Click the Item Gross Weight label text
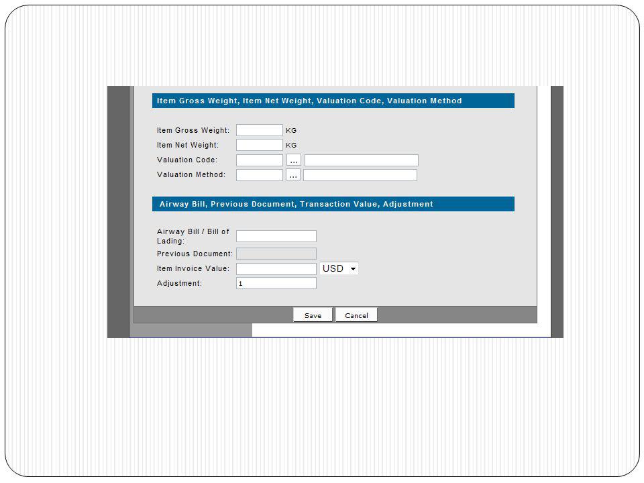 (193, 130)
